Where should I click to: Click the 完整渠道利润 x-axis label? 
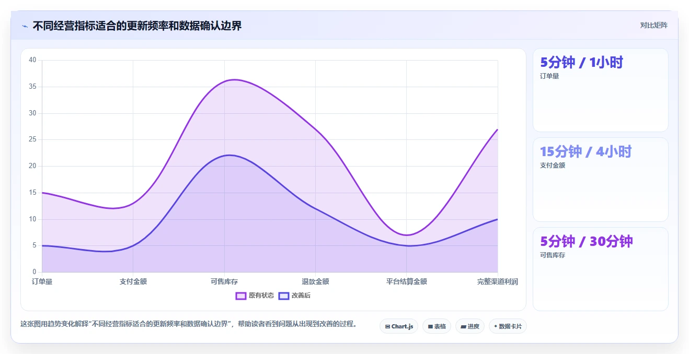click(497, 281)
